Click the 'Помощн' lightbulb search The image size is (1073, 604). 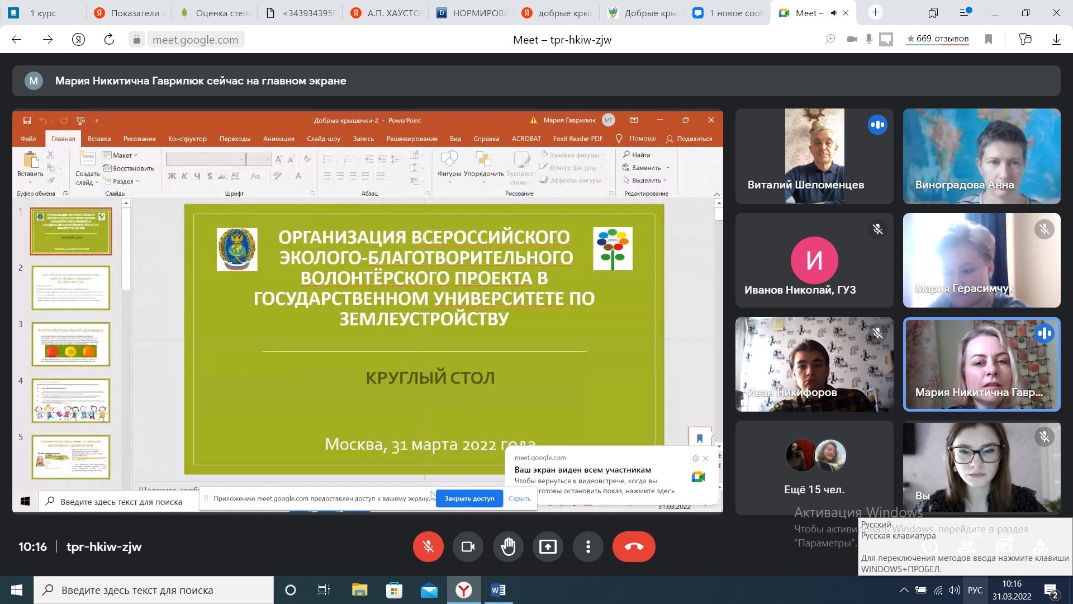(636, 139)
